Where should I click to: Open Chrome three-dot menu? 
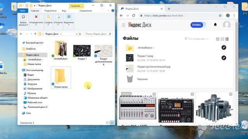click(x=234, y=15)
